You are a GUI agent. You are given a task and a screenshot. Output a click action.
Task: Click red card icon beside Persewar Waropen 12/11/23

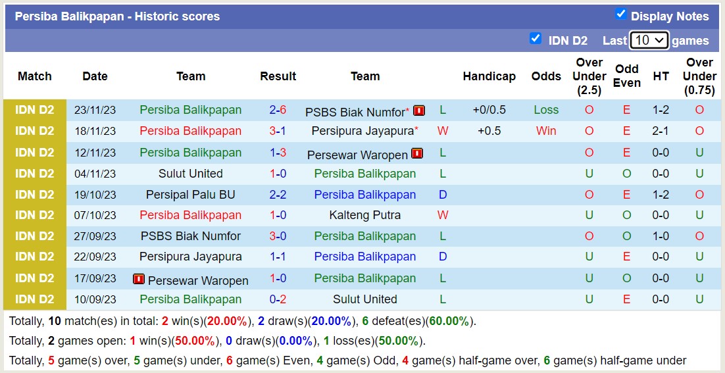click(x=417, y=153)
